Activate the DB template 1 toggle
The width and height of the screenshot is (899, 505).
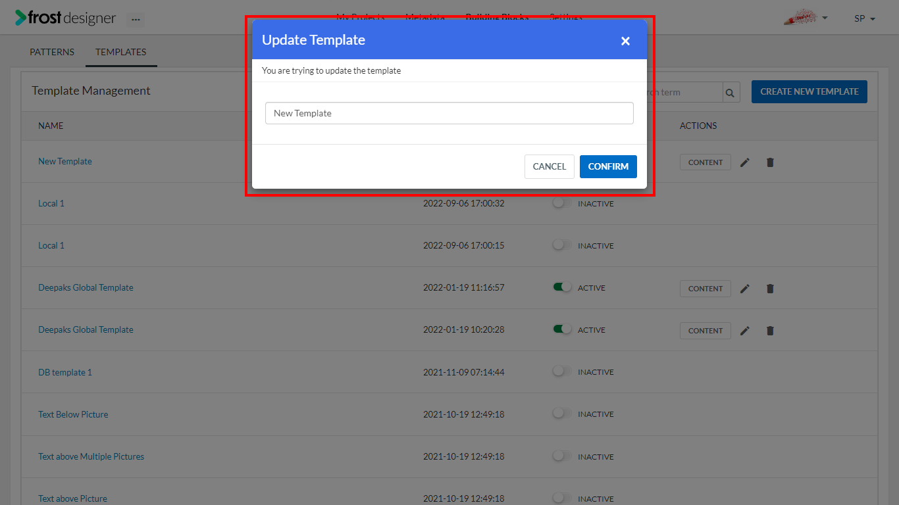tap(562, 372)
